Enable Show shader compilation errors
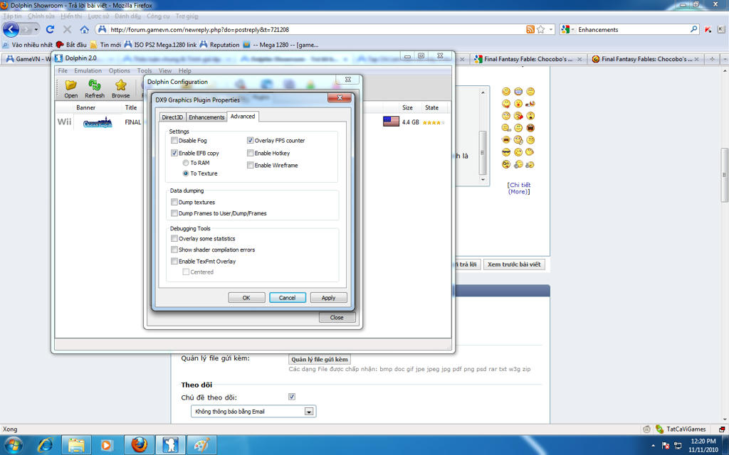The image size is (729, 455). click(174, 250)
